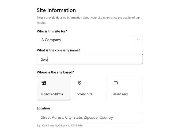This screenshot has width=182, height=132.
Task: Pick the Online Only option card
Action: [126, 88]
